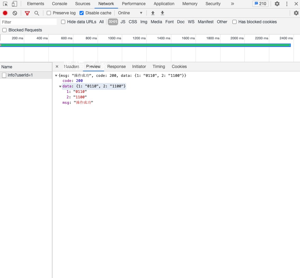Image resolution: width=300 pixels, height=278 pixels.
Task: Select the info?userId=1 request row
Action: [x=26, y=75]
